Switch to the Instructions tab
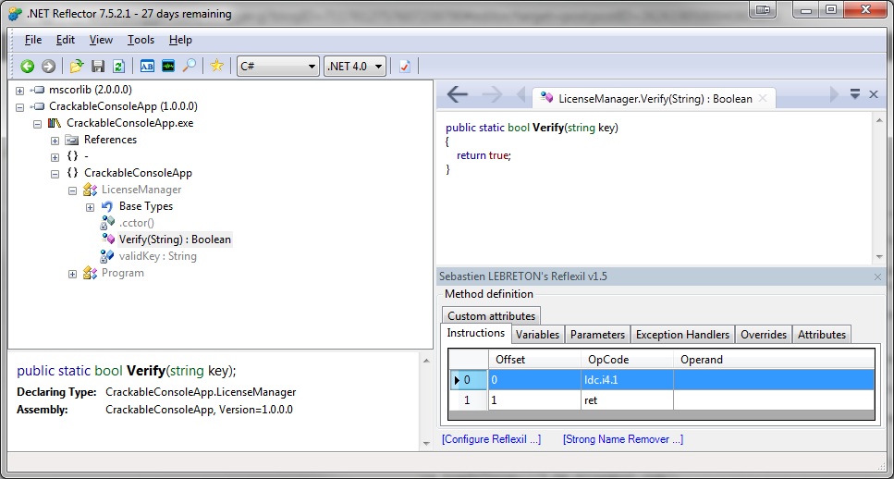This screenshot has width=894, height=479. [475, 333]
